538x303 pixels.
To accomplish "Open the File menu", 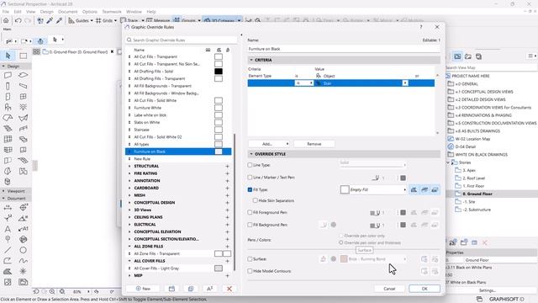I will 6,12.
